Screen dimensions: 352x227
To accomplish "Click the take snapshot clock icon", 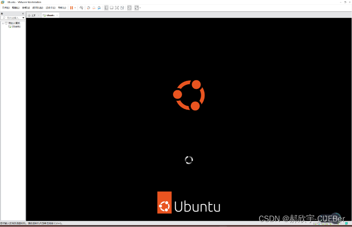I will (x=89, y=8).
